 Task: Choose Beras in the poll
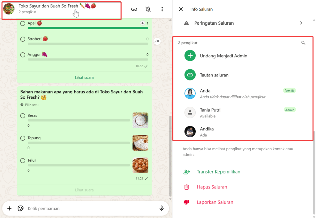tap(23, 116)
